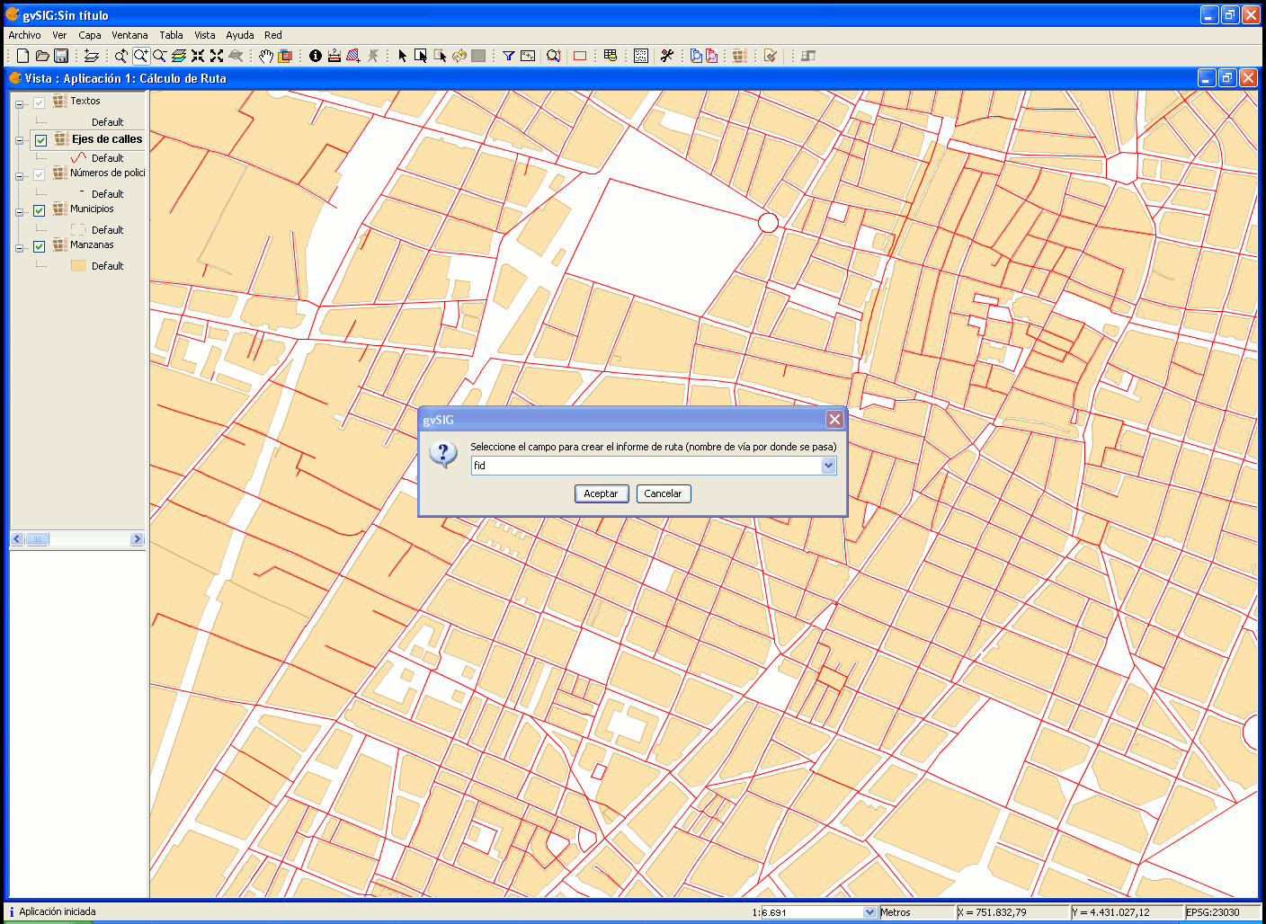Screen dimensions: 1266x924
Task: Uncheck the Manzanas layer checkbox
Action: (39, 246)
